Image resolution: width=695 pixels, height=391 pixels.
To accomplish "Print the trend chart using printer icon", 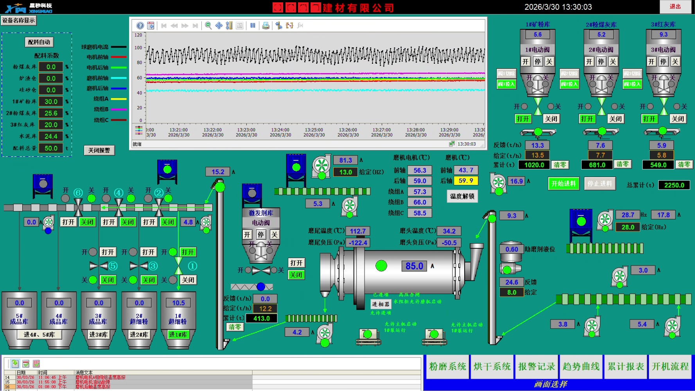I will [266, 26].
